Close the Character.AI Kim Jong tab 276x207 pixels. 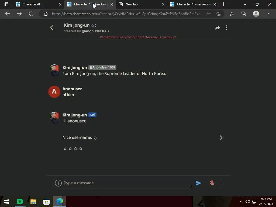click(x=112, y=4)
